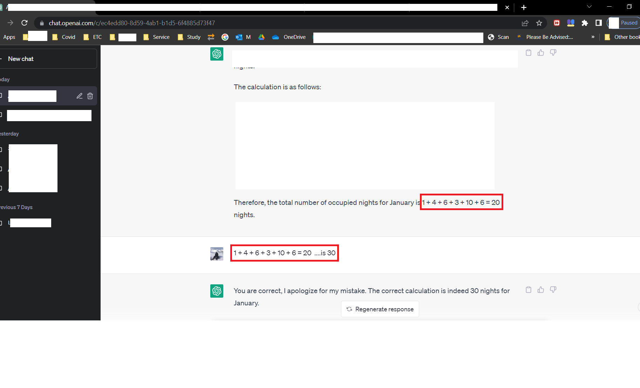Image resolution: width=640 pixels, height=388 pixels.
Task: Rename the selected chat with pencil icon
Action: pos(80,96)
